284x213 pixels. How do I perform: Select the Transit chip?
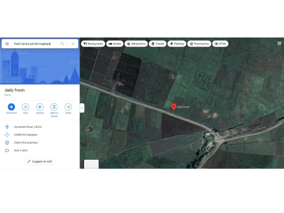coord(158,44)
